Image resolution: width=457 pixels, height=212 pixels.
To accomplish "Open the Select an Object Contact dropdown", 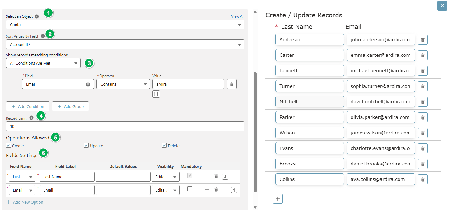I will 125,25.
